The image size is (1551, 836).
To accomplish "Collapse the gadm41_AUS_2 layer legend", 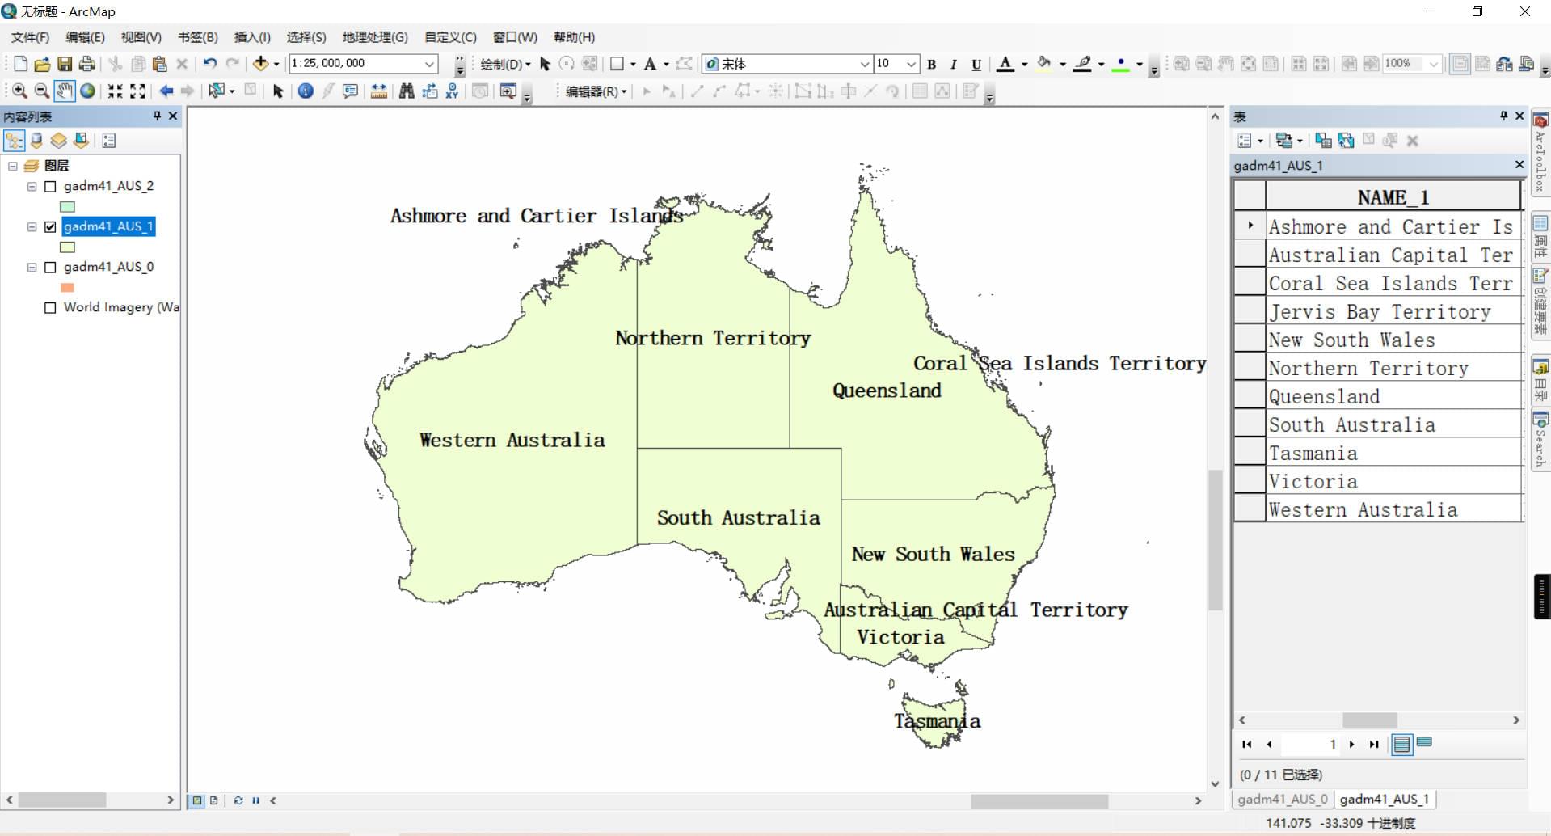I will click(32, 187).
